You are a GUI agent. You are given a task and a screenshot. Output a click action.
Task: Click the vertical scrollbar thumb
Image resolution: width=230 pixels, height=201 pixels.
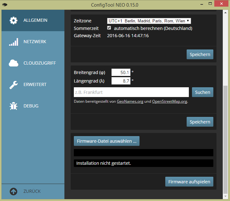point(225,140)
